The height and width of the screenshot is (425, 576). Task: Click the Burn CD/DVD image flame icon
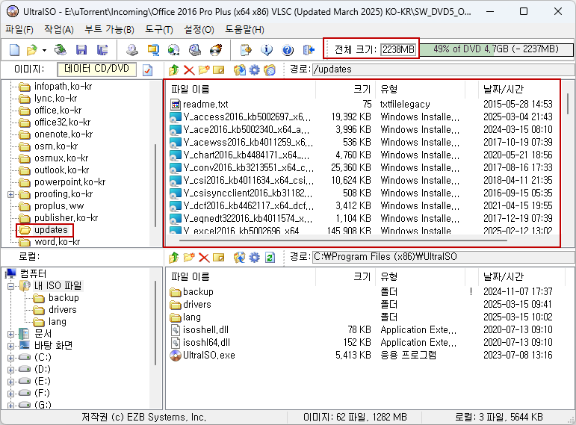216,49
